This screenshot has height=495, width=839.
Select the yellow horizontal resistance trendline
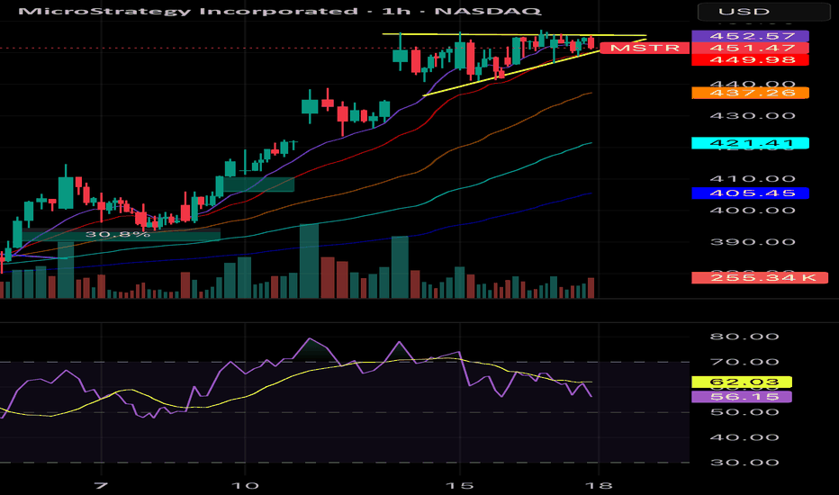(x=514, y=35)
